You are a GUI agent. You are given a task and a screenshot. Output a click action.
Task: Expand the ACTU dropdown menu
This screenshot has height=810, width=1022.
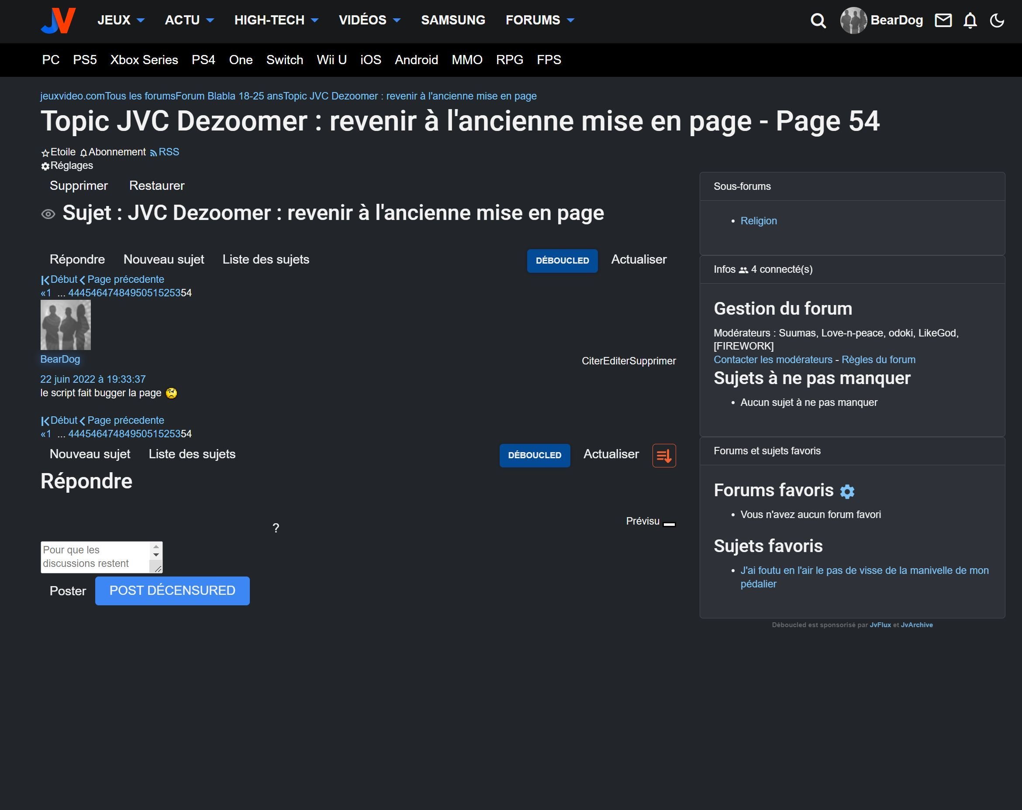(189, 21)
